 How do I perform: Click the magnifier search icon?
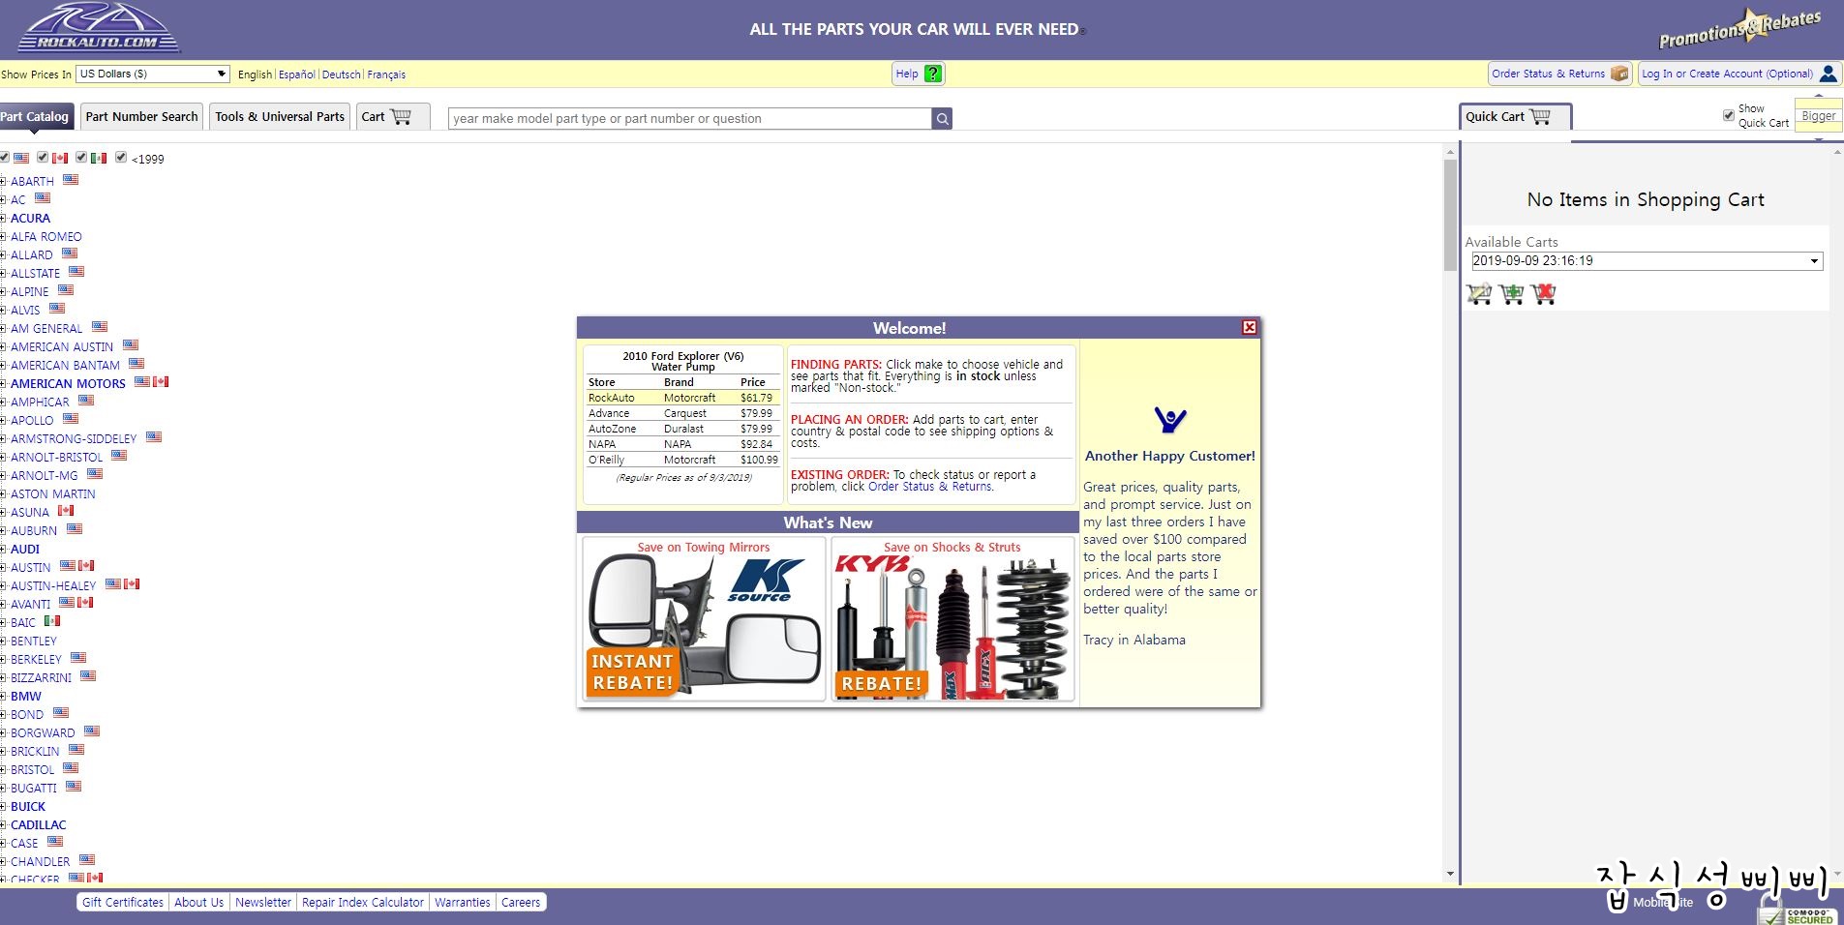(942, 118)
